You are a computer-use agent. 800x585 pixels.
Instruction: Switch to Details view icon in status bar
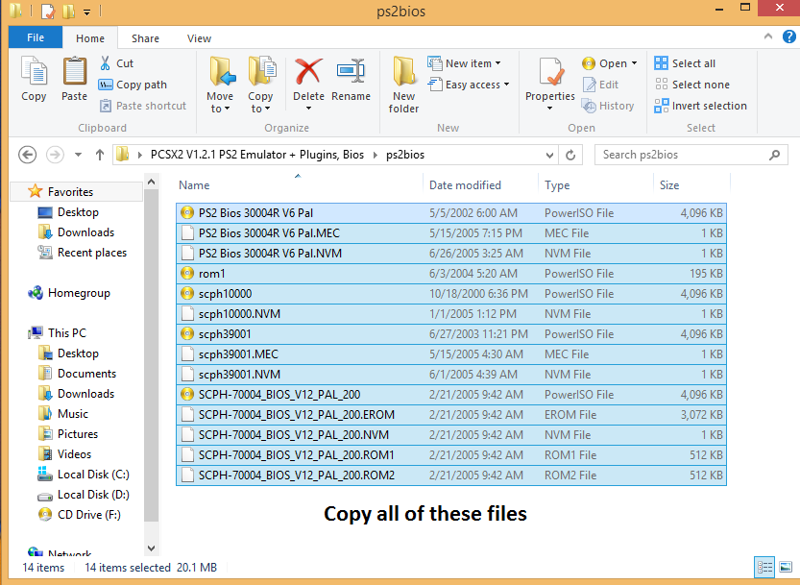click(764, 567)
